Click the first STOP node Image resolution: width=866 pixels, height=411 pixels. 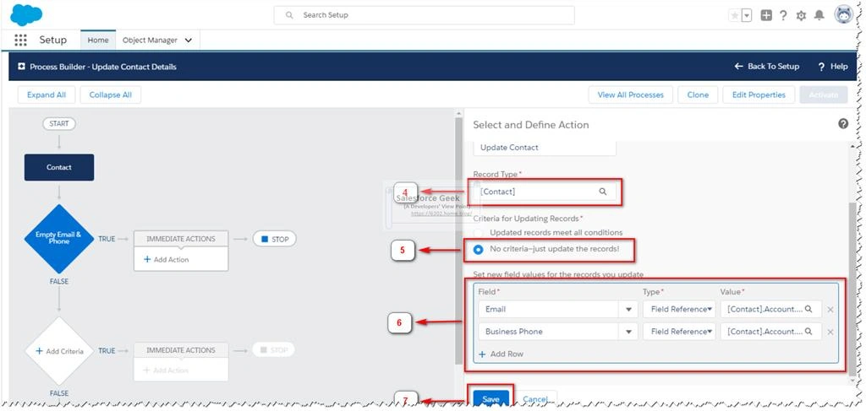point(275,239)
